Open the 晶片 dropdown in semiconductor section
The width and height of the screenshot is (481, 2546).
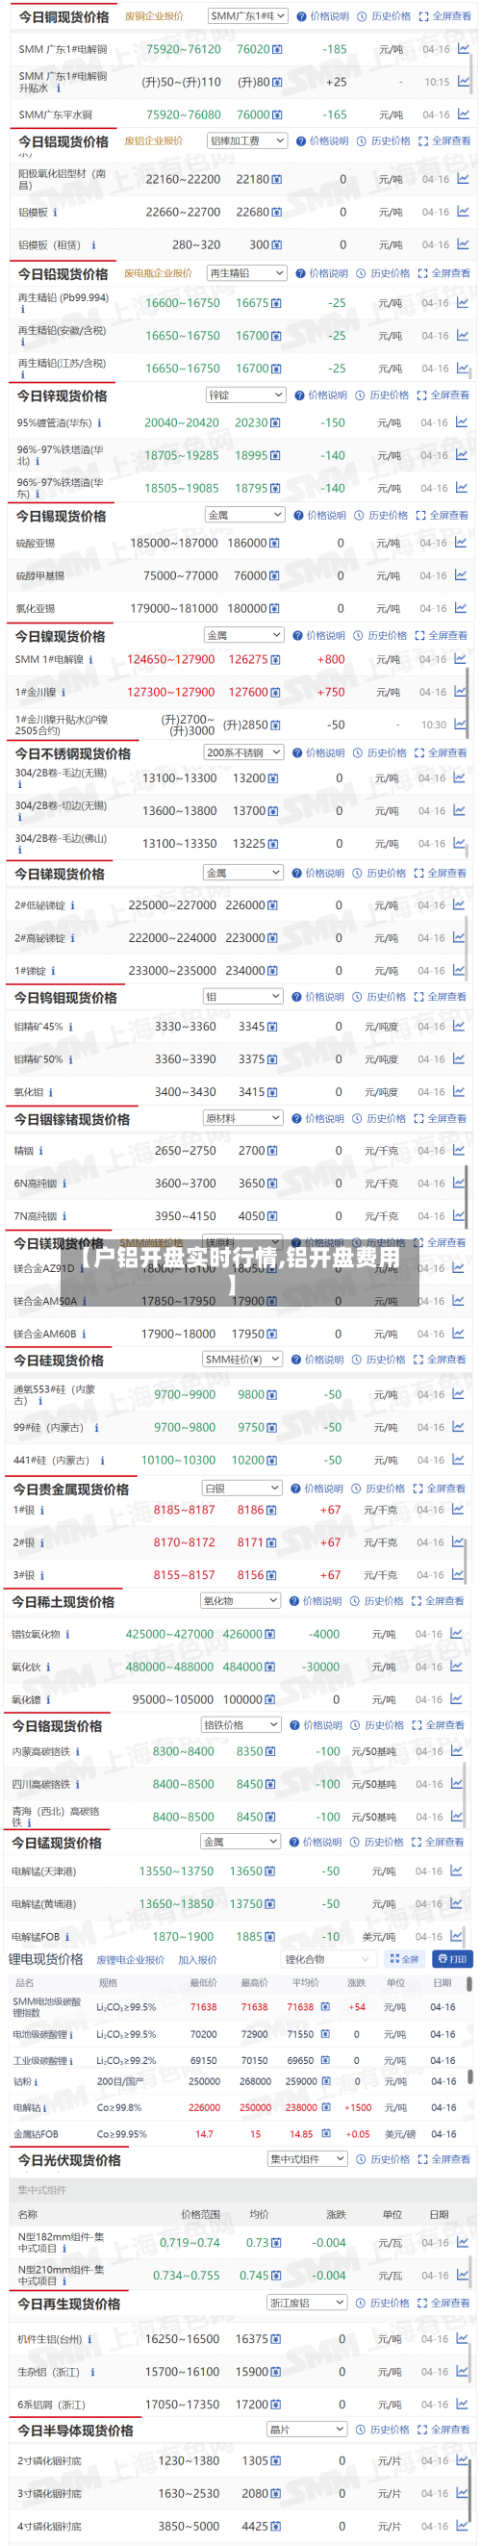point(307,2429)
